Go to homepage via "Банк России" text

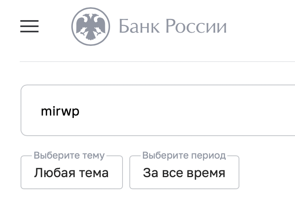[172, 27]
